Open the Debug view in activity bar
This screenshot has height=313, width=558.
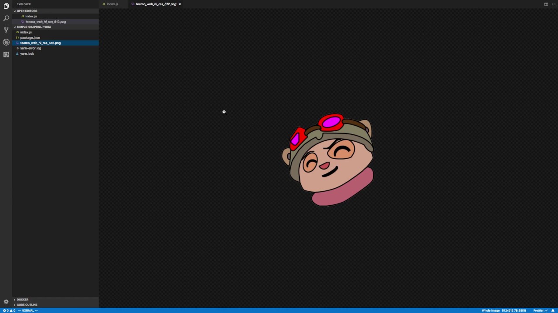6,42
